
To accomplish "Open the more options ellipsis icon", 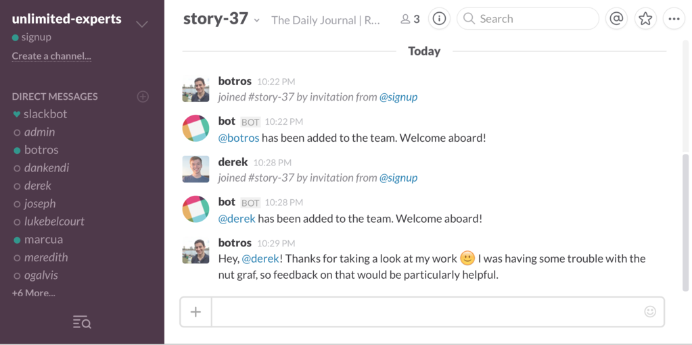I will point(674,18).
